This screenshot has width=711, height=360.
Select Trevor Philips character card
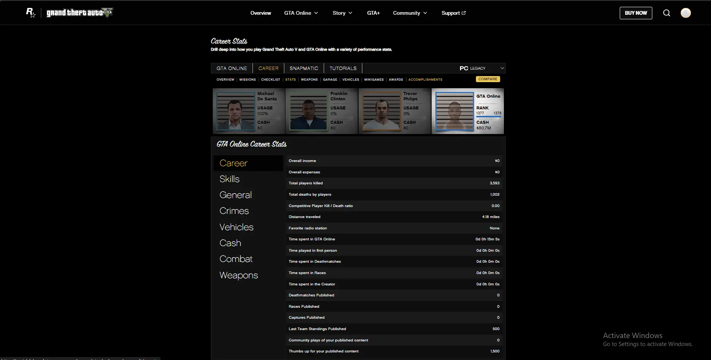coord(394,111)
